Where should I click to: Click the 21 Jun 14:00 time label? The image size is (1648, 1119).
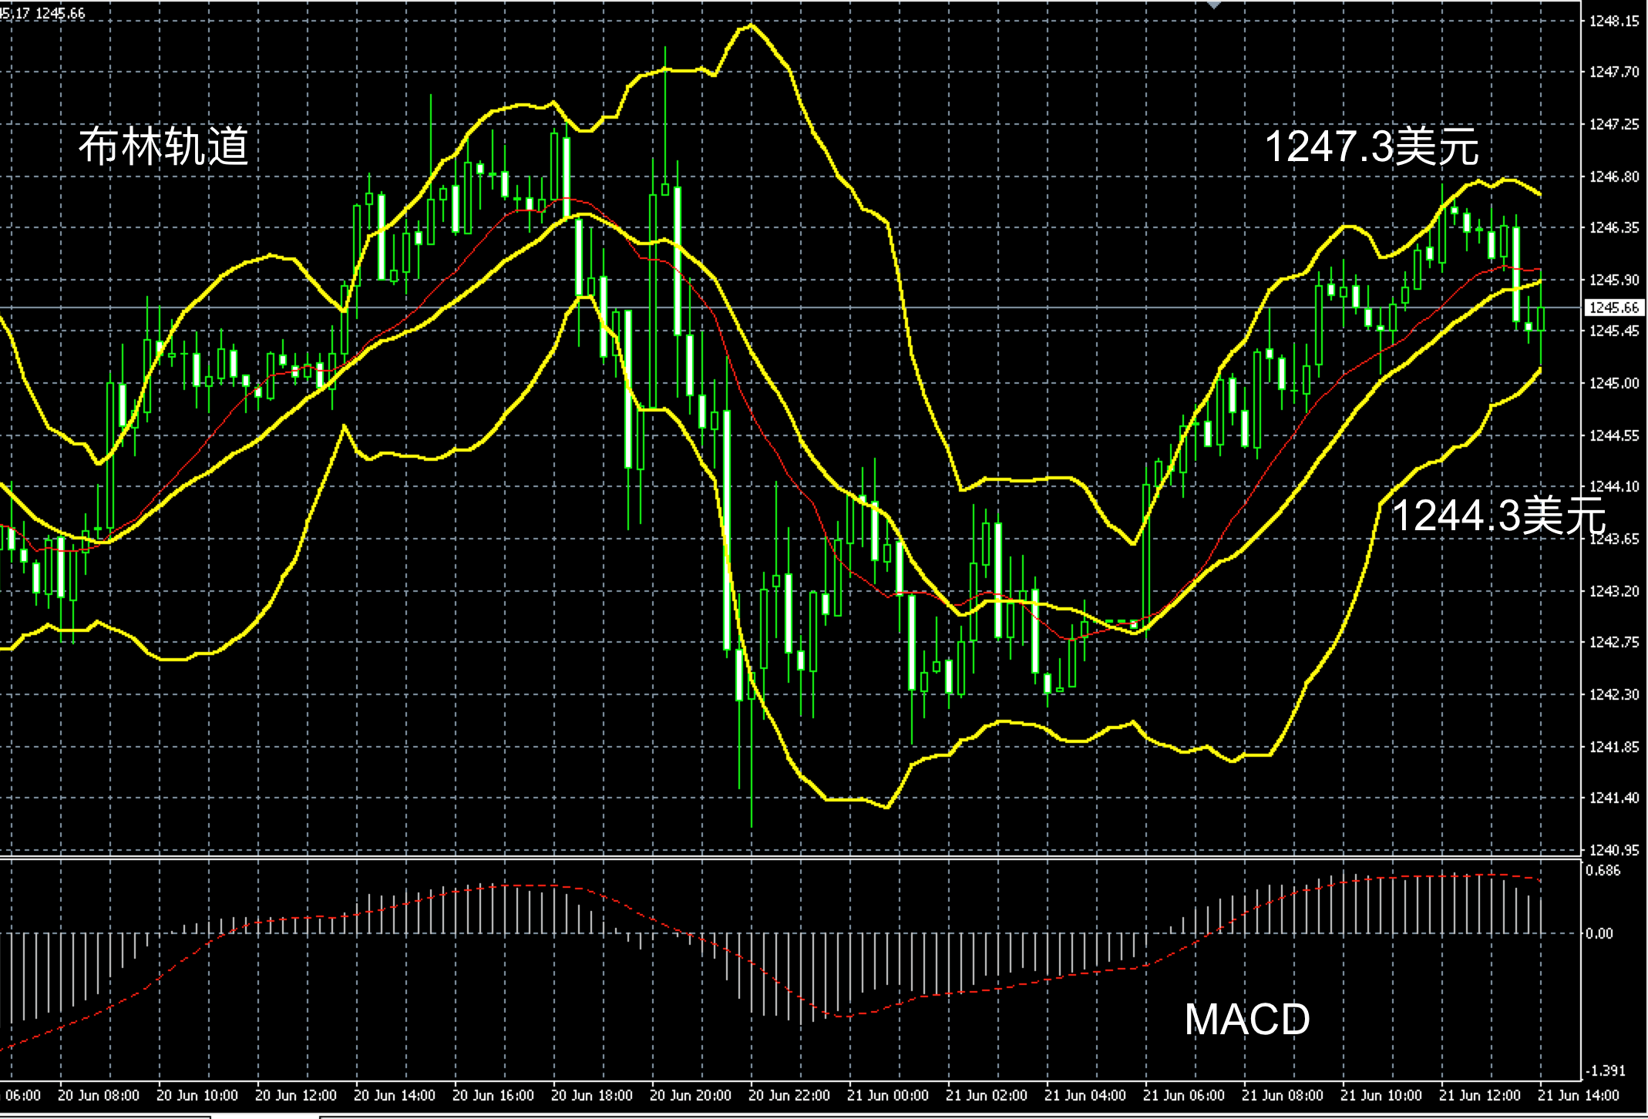[1578, 1095]
